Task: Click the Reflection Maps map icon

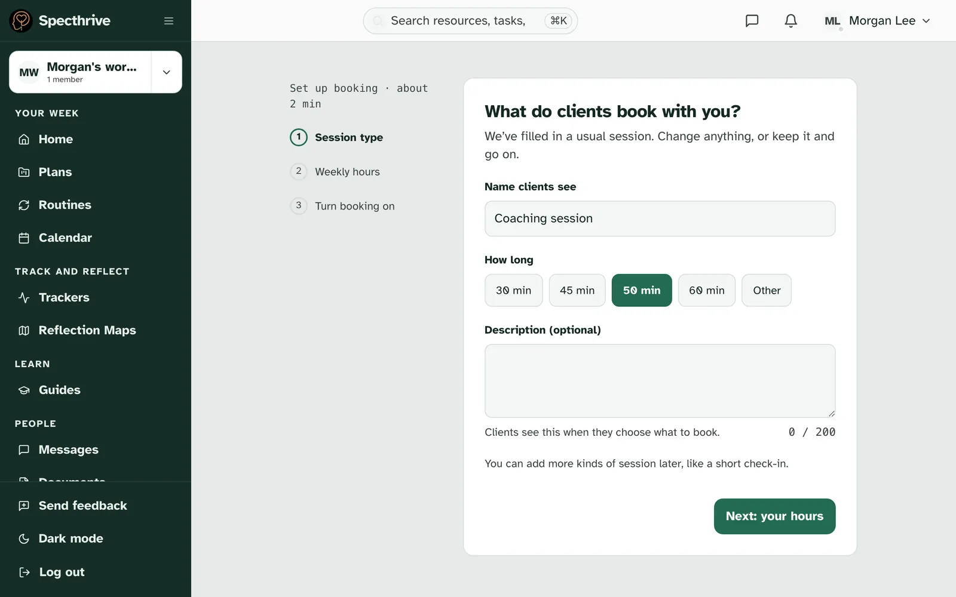Action: [24, 330]
